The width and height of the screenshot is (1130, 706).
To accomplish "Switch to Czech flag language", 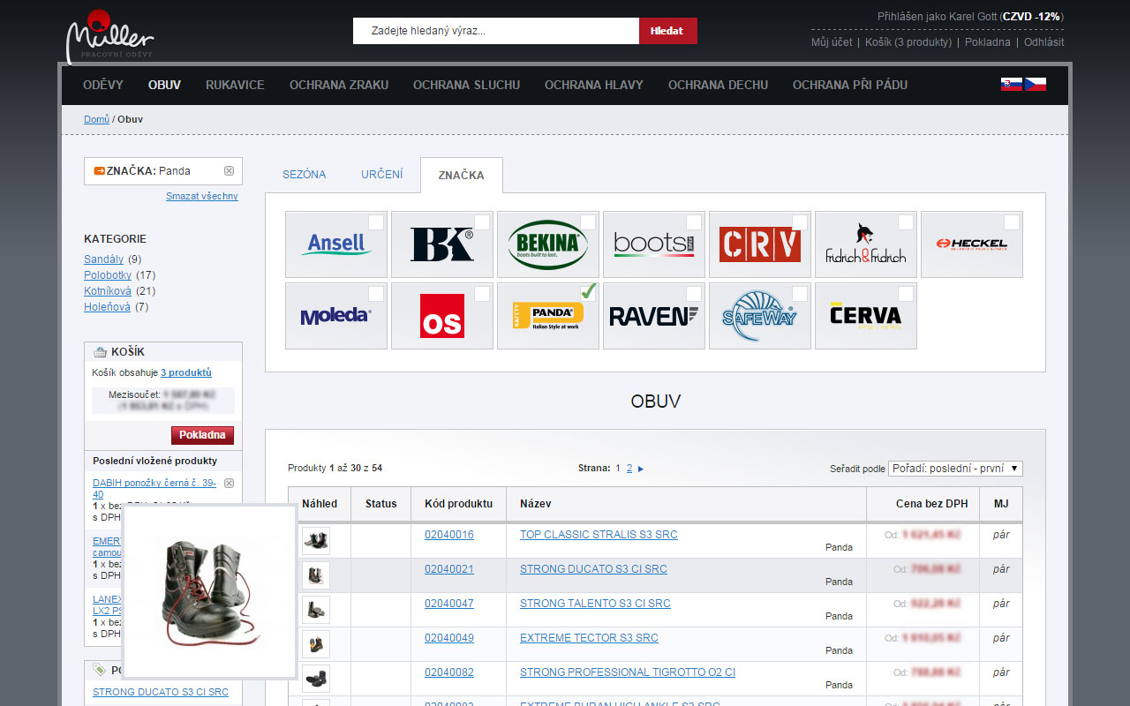I will point(1036,85).
